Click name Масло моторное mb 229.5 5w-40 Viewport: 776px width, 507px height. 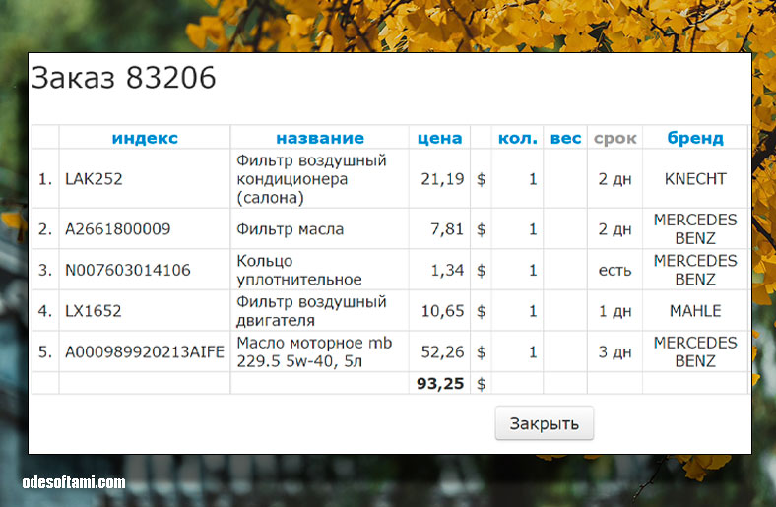(x=314, y=351)
